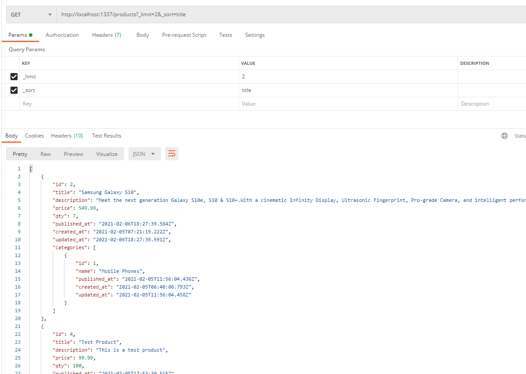The height and width of the screenshot is (374, 526).
Task: Open the Pre-request Script tab
Action: (x=184, y=35)
